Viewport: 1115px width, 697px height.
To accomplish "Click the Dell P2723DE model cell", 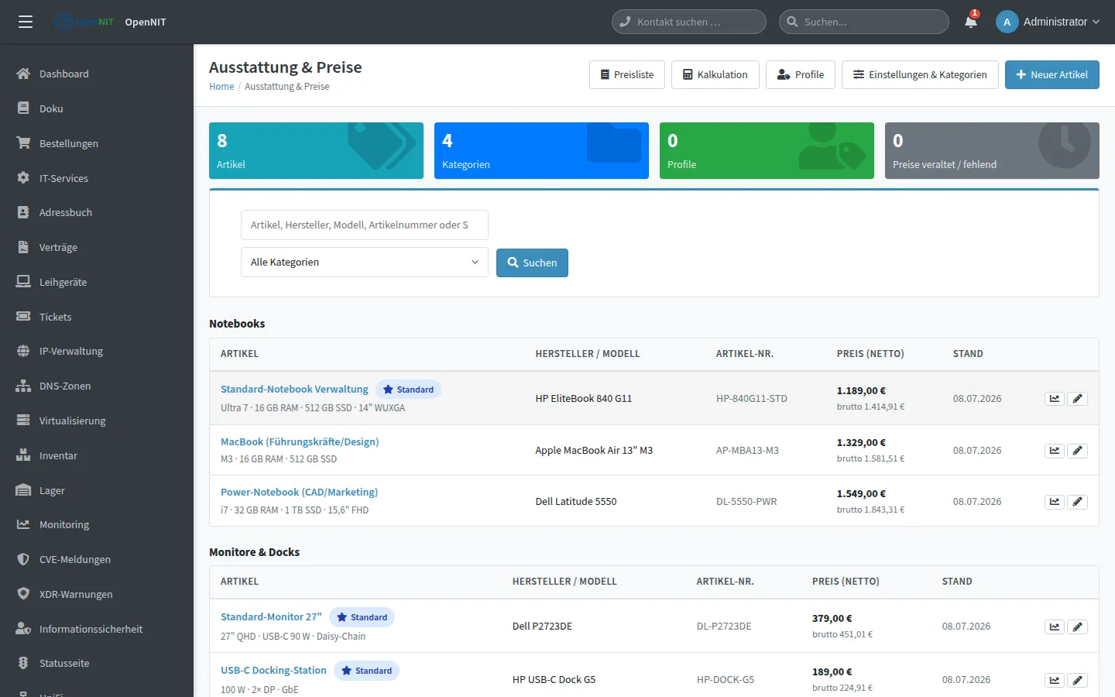I will 542,627.
